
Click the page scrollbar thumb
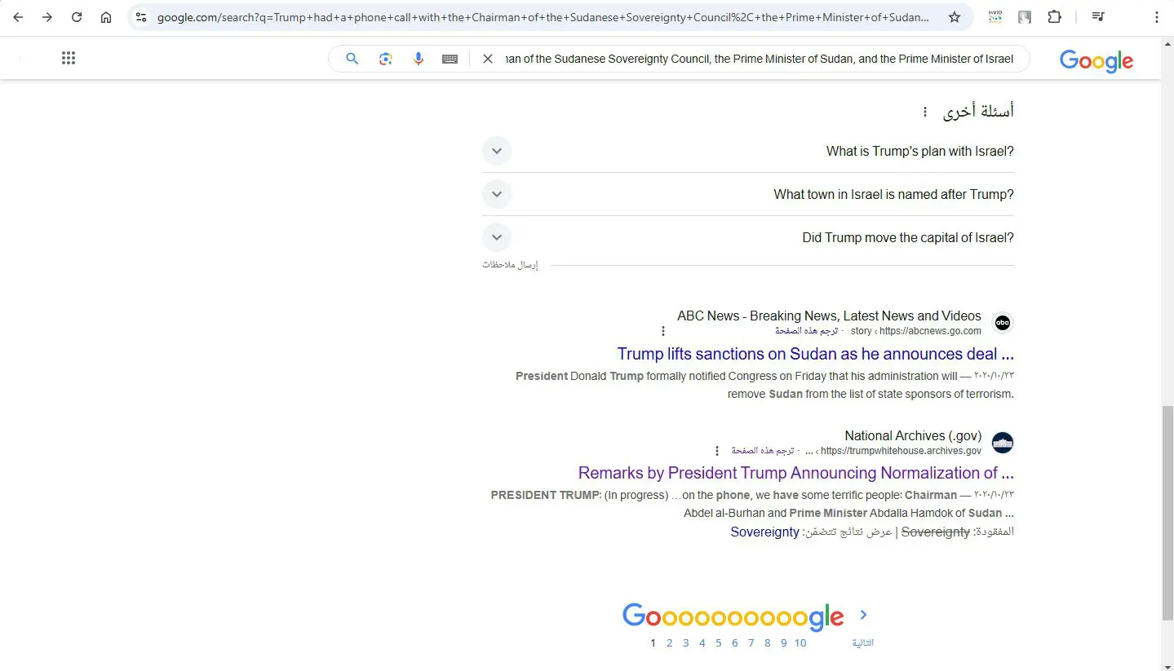[x=1167, y=513]
